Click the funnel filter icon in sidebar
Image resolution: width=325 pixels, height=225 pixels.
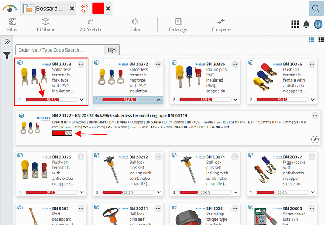click(x=7, y=55)
